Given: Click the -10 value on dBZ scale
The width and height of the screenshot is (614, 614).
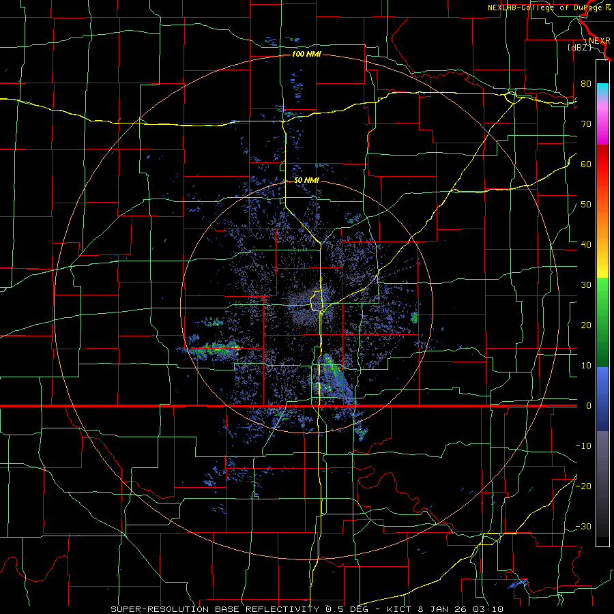Looking at the screenshot, I should tap(583, 445).
